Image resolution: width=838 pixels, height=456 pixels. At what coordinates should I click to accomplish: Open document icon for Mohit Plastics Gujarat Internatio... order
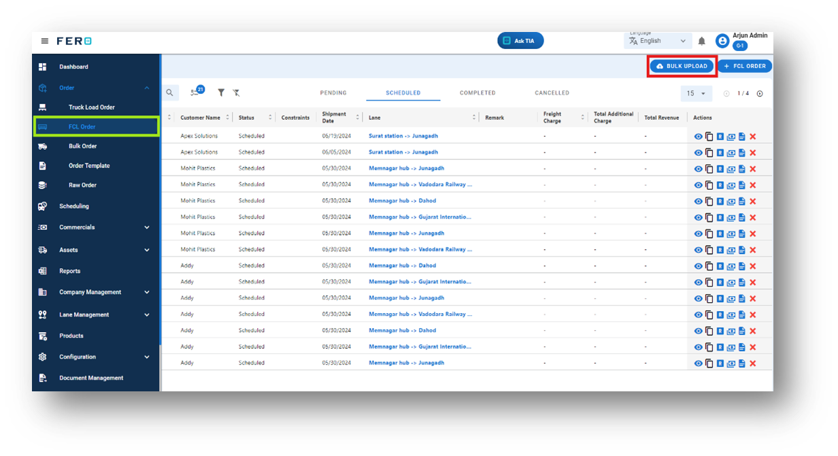click(x=741, y=218)
